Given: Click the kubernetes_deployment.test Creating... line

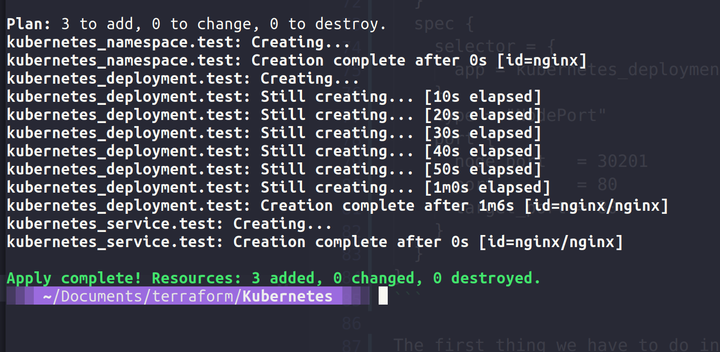Looking at the screenshot, I should pos(183,79).
